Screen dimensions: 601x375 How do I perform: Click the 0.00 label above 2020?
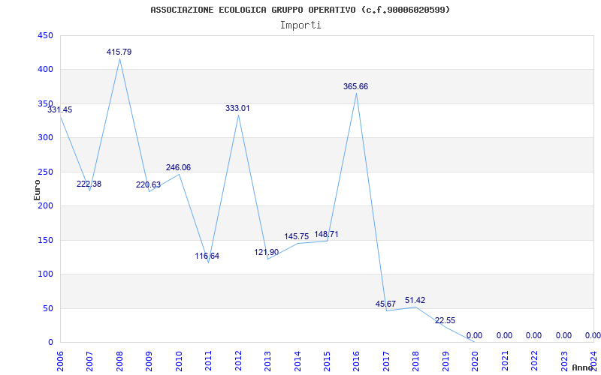pyautogui.click(x=475, y=335)
